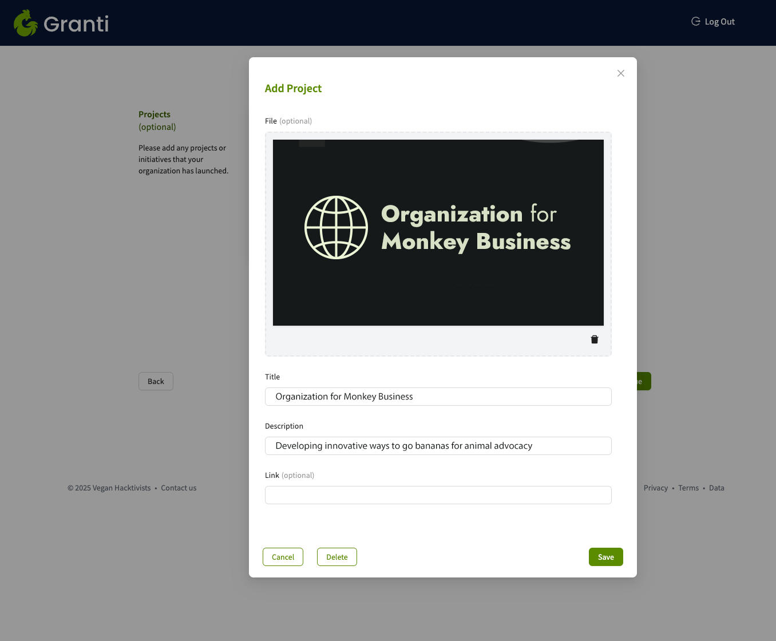Click the Back button on the page
The image size is (776, 641).
pos(156,381)
